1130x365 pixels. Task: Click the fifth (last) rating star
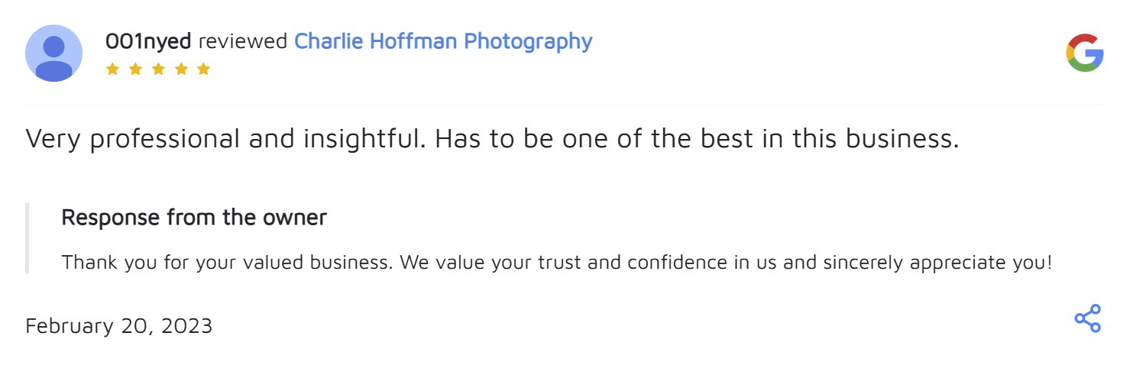coord(203,69)
